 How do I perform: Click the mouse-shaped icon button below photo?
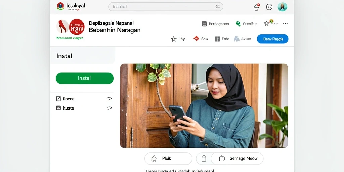pos(204,158)
